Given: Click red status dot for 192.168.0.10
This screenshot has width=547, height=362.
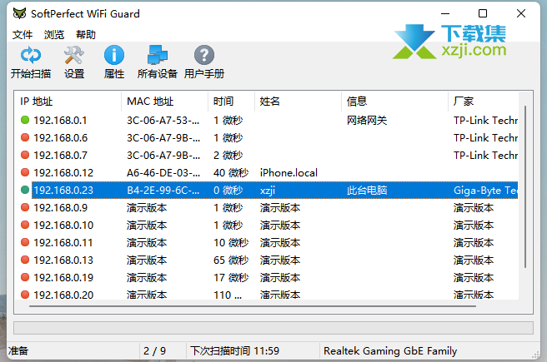Looking at the screenshot, I should pos(25,225).
